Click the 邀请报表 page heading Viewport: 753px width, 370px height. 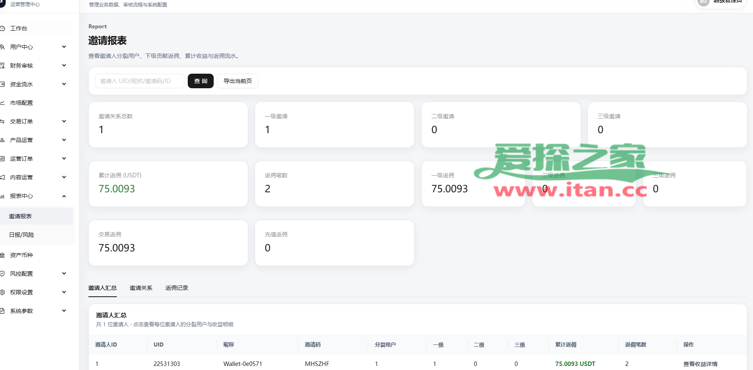107,40
